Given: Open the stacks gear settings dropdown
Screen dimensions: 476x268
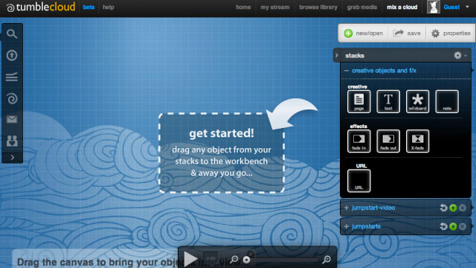Looking at the screenshot, I should (x=460, y=55).
